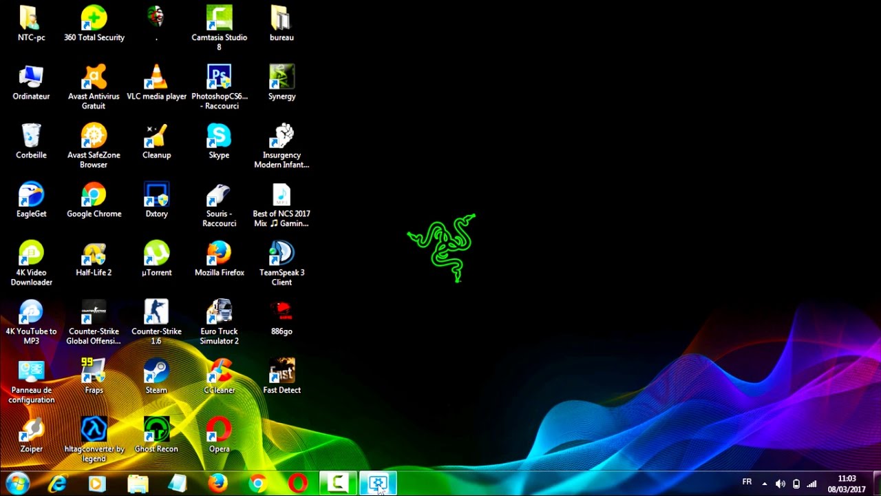
Task: Launch Internet Explorer from the taskbar
Action: (x=57, y=484)
